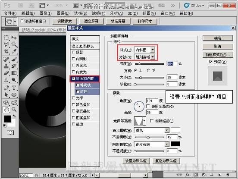238x179 pixels.
Task: Enable the 内阴影 style checkbox
Action: click(x=73, y=59)
